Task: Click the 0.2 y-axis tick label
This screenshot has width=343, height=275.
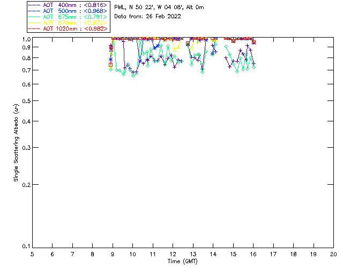Action: [x=26, y=185]
